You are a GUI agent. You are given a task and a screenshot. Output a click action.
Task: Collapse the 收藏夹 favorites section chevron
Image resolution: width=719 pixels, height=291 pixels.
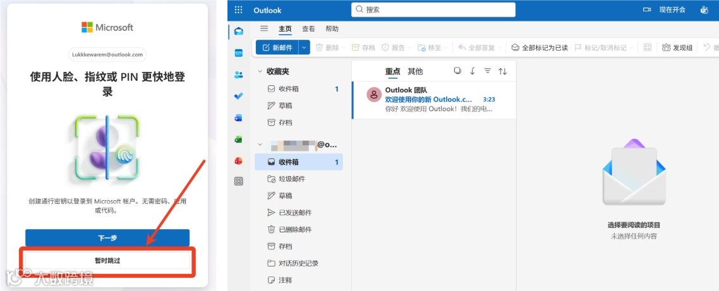tap(260, 71)
